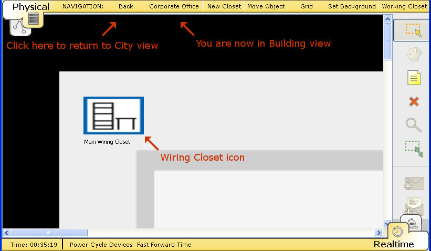The width and height of the screenshot is (431, 251).
Task: Go to the Working Closet
Action: [404, 6]
